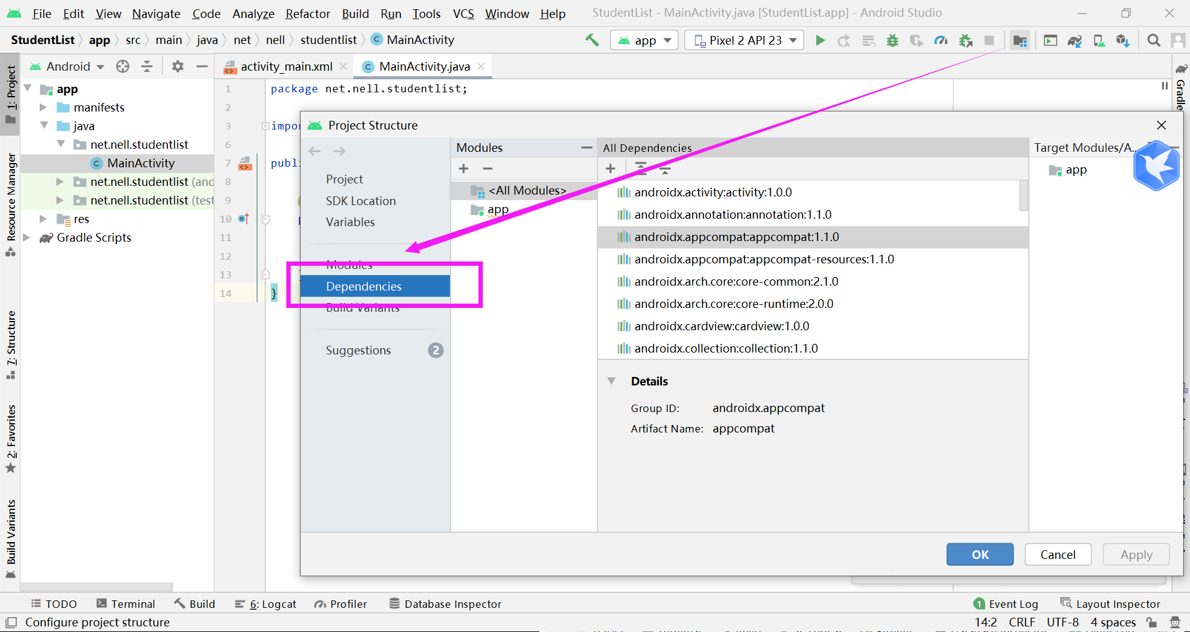Collapse the java folder

(44, 125)
